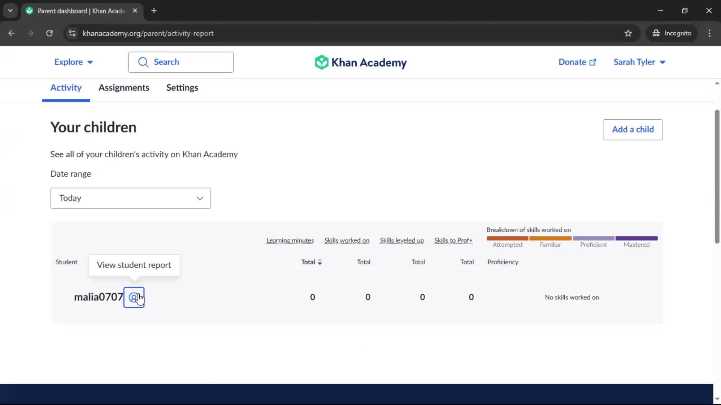Click the 'Breakdown of skills worked on' label
The height and width of the screenshot is (405, 721).
[528, 230]
